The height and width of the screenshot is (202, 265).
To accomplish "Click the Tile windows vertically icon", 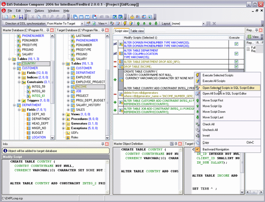I will [x=87, y=17].
